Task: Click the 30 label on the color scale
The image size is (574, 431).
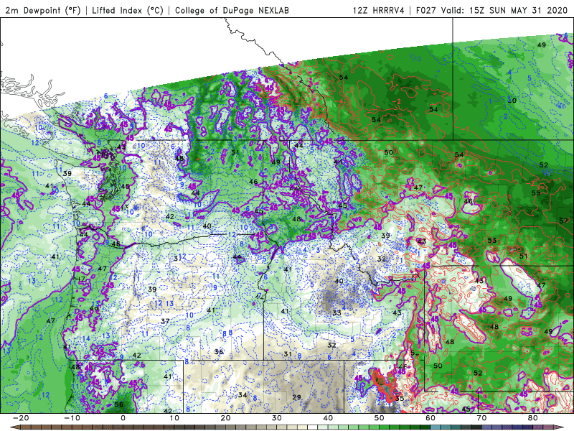Action: tap(277, 418)
